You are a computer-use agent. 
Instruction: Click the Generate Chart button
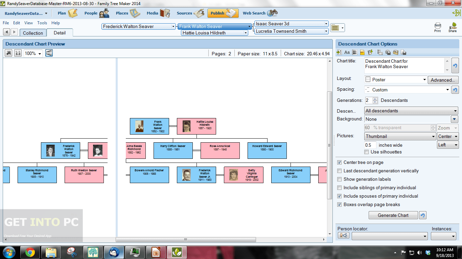393,215
